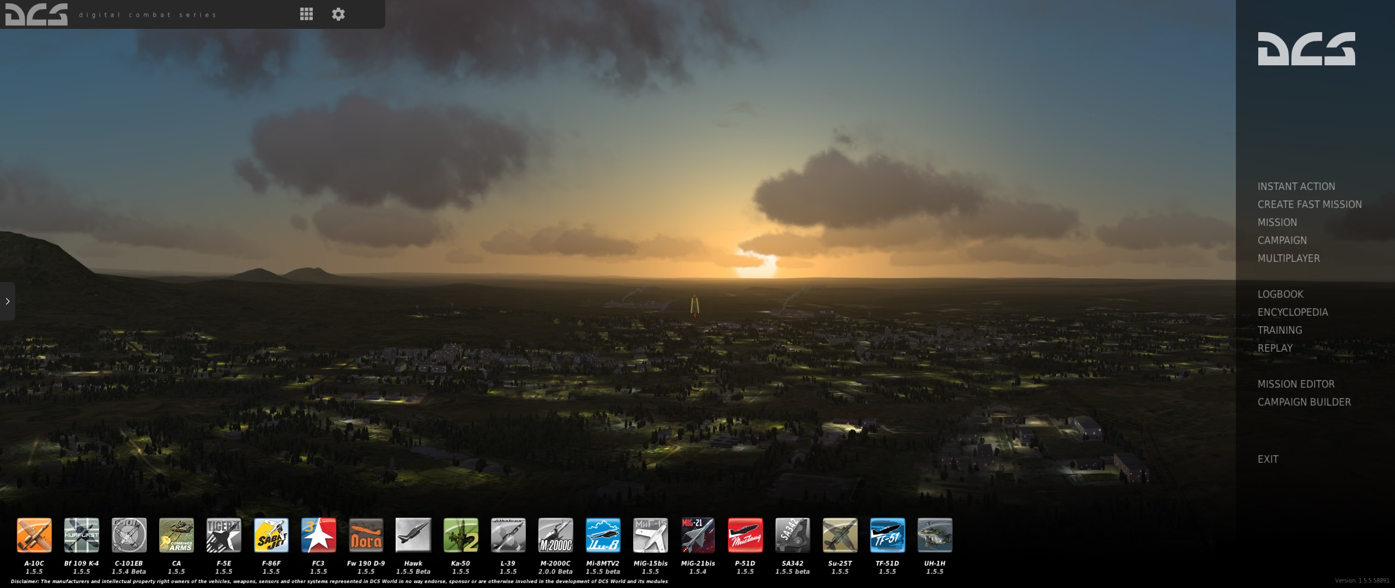
Task: Open the C-101EB module icon
Action: point(129,535)
